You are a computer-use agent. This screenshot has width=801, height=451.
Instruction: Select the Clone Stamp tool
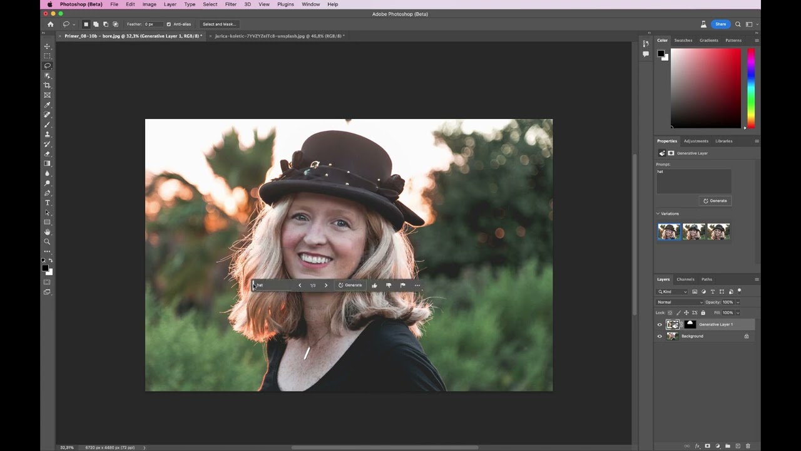pyautogui.click(x=47, y=134)
